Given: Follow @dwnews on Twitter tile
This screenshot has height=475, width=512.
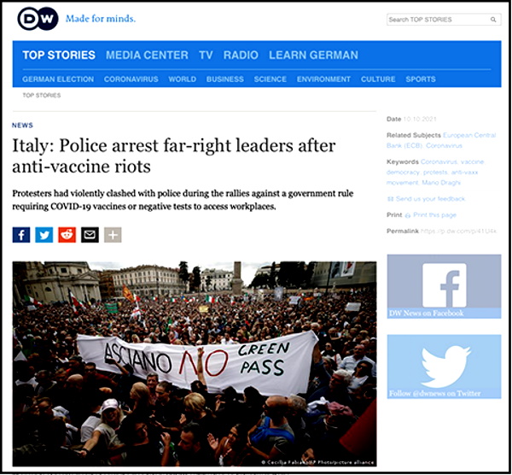Looking at the screenshot, I should click(444, 367).
